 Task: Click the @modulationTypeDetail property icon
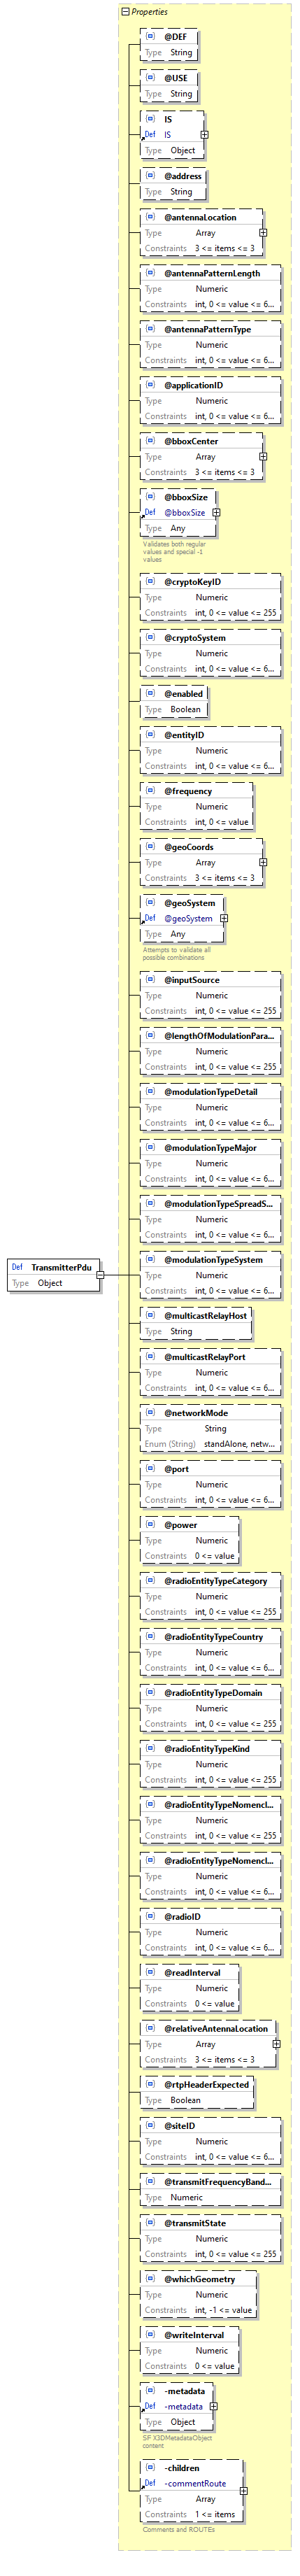pyautogui.click(x=151, y=1092)
